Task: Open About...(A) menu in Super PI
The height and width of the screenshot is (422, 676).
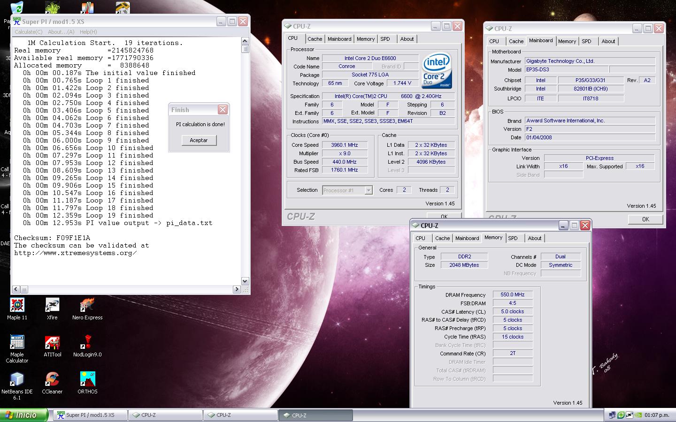Action: (x=61, y=32)
